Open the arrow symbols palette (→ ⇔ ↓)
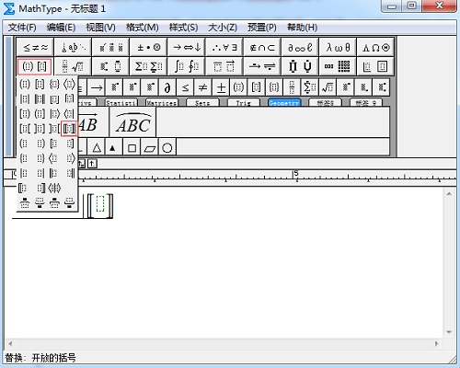The width and height of the screenshot is (460, 368). click(187, 47)
